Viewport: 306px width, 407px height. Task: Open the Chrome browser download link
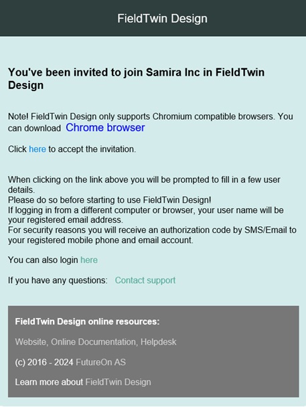coord(105,128)
